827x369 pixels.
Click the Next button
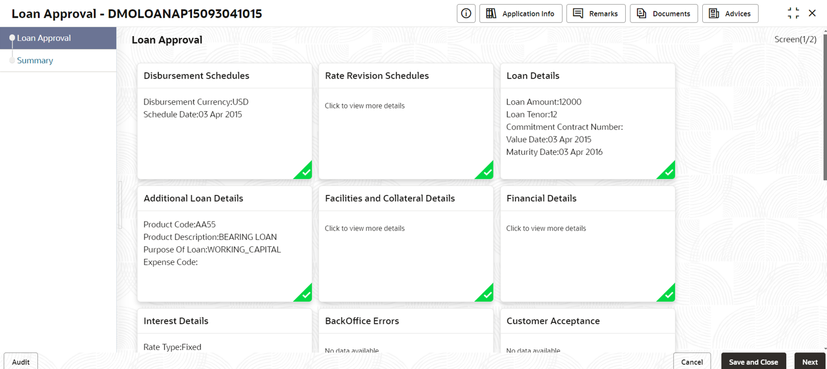tap(810, 362)
